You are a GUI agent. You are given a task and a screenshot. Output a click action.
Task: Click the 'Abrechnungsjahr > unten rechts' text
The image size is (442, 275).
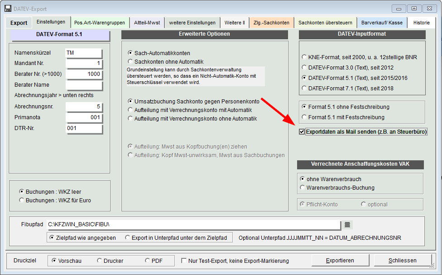click(x=54, y=95)
